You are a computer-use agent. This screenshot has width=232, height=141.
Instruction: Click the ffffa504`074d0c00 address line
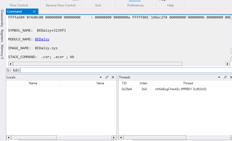coord(119,17)
